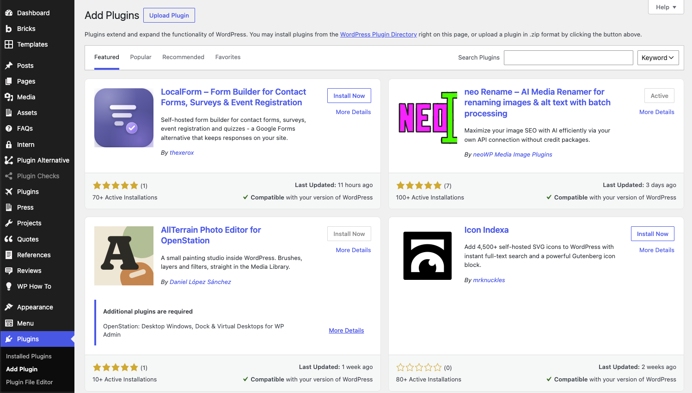Image resolution: width=692 pixels, height=393 pixels.
Task: Open Installed Plugins submenu item
Action: click(x=29, y=357)
